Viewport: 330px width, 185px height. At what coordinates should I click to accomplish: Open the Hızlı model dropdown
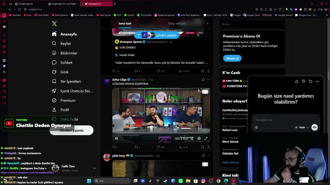click(x=302, y=127)
